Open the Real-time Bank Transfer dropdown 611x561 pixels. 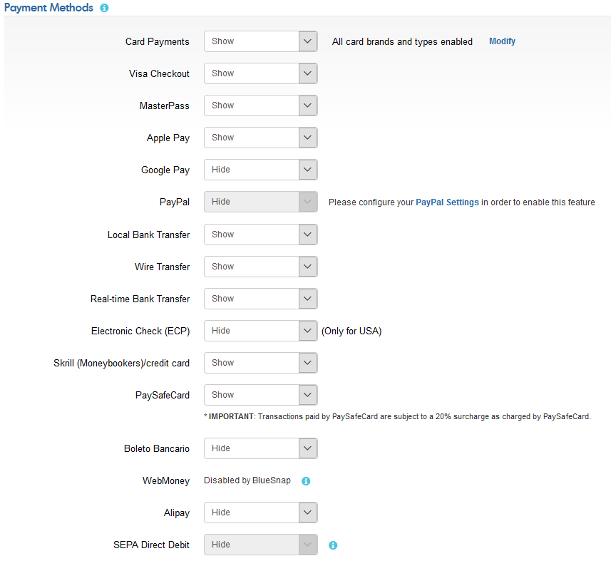click(x=261, y=299)
